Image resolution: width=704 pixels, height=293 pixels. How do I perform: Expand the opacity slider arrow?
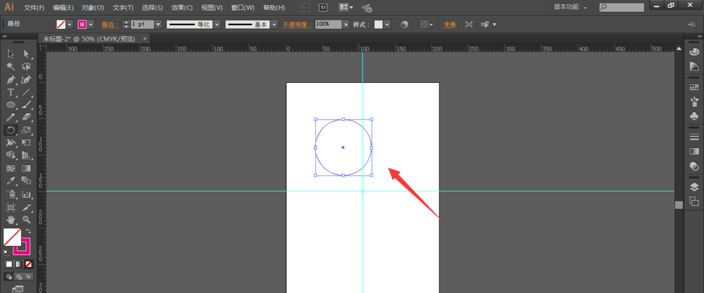[x=346, y=25]
